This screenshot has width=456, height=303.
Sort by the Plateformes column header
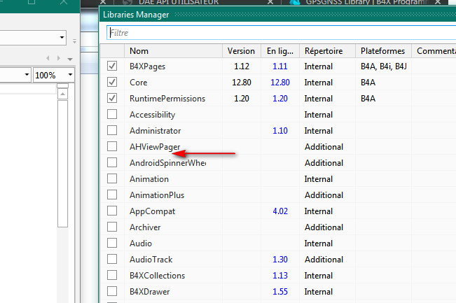tap(383, 51)
